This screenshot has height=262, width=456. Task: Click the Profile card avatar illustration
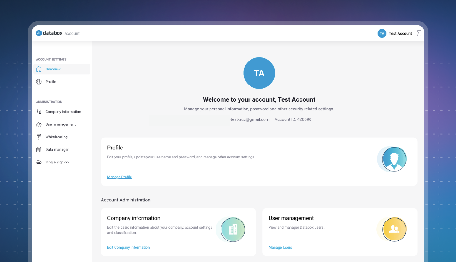coord(392,159)
